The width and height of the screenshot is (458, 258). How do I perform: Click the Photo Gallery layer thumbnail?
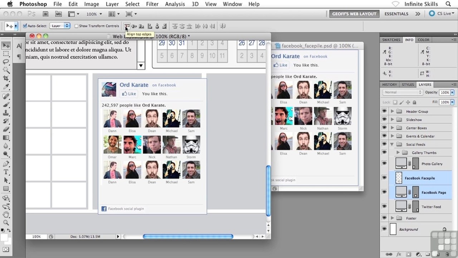tap(401, 164)
